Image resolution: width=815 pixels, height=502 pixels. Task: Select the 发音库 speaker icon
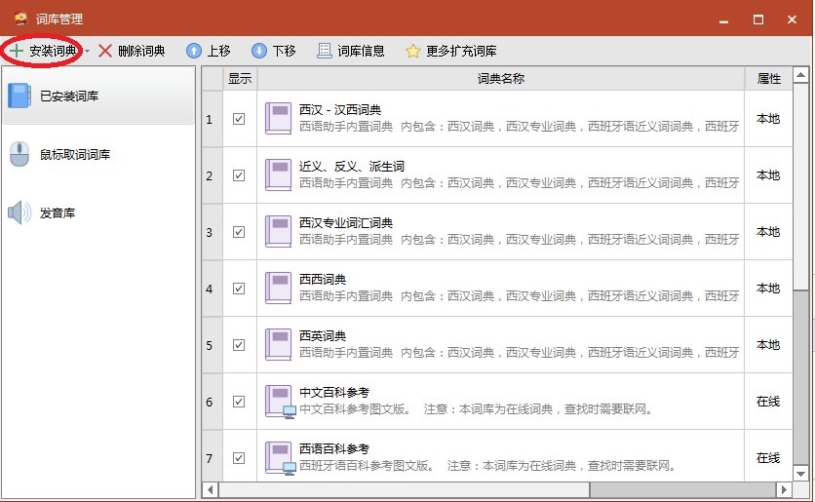(19, 212)
